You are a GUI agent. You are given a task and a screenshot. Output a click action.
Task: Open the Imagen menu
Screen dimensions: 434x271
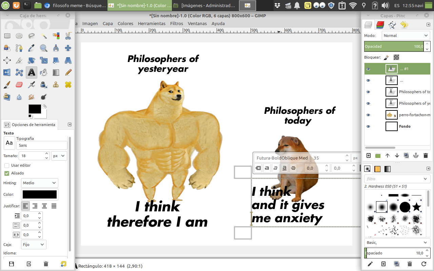pos(90,23)
